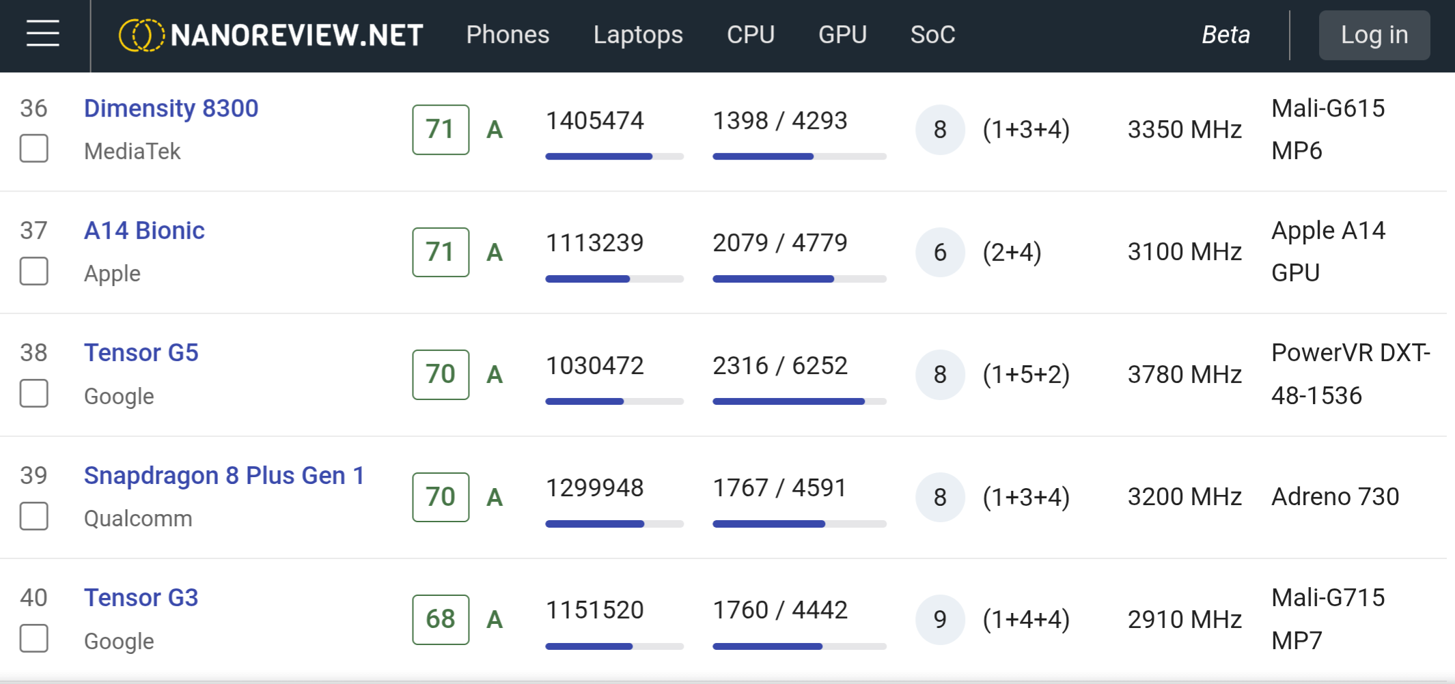
Task: Click the Geekbench score 2316 / 6252
Action: (780, 366)
